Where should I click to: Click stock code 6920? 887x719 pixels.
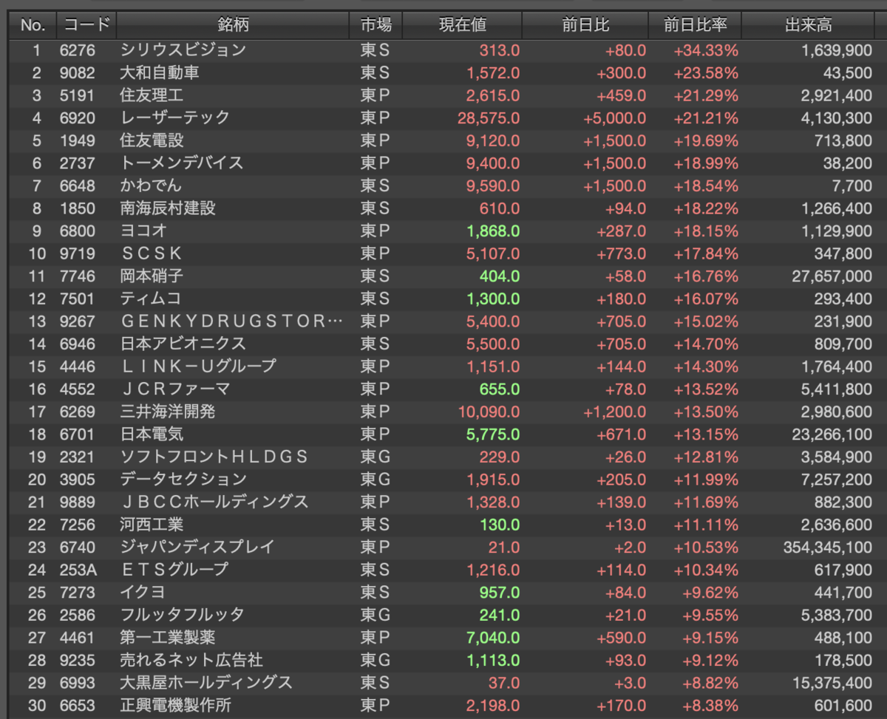pyautogui.click(x=77, y=118)
